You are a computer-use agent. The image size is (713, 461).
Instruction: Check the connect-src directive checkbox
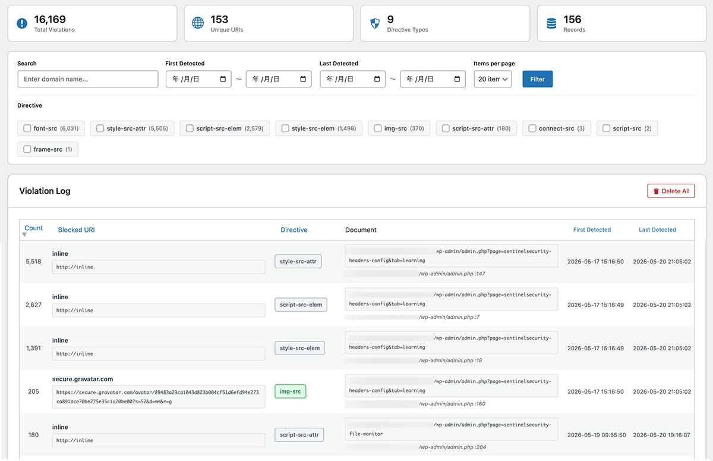[x=532, y=128]
